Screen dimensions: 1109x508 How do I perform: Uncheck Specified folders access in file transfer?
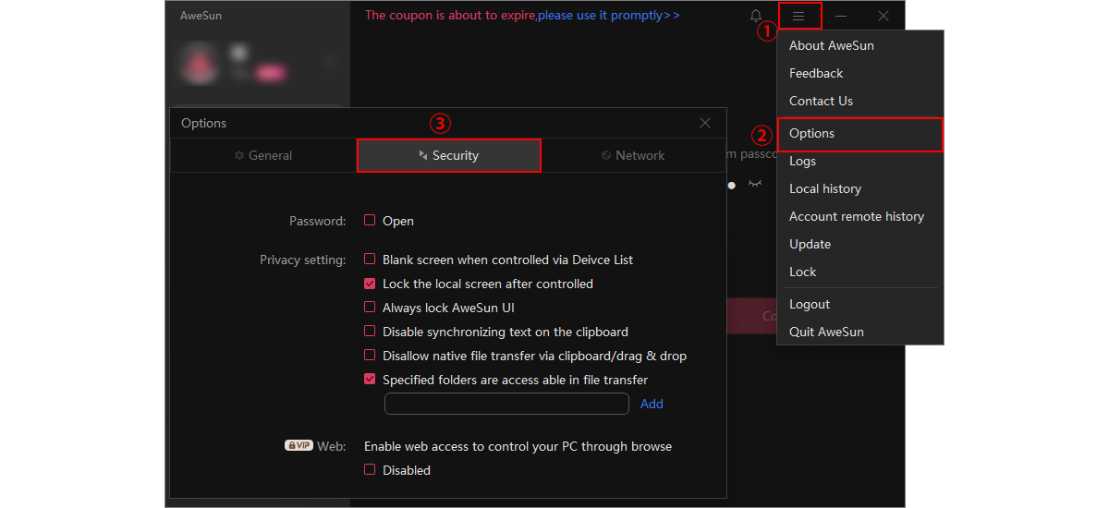coord(370,380)
